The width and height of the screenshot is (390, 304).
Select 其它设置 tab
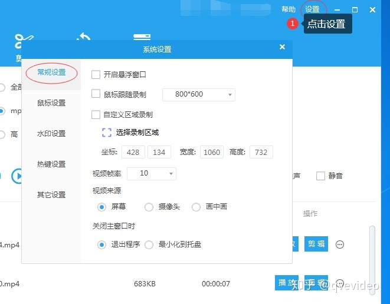[x=51, y=195]
